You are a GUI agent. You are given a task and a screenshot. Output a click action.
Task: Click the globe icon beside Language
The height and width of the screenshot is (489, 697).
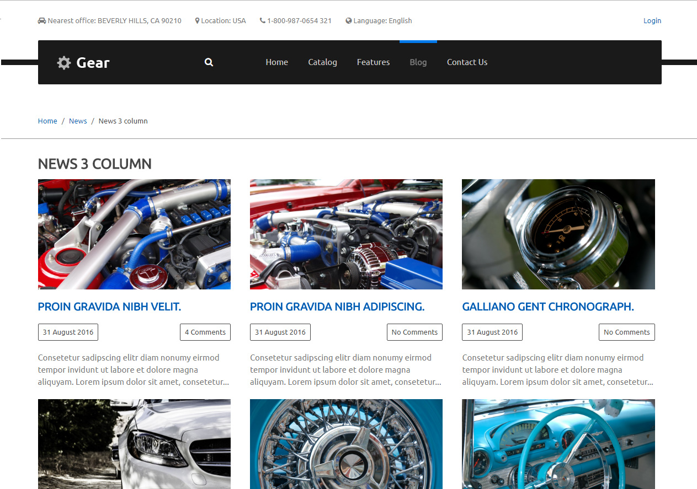tap(349, 21)
